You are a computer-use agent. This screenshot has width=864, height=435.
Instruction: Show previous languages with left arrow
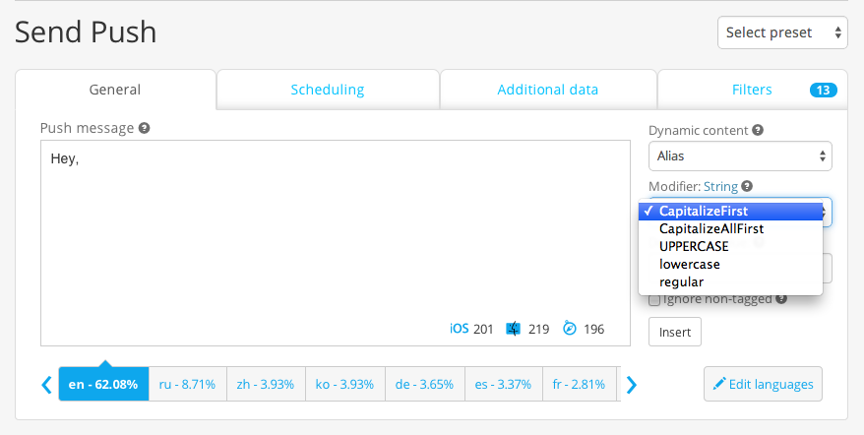click(47, 384)
